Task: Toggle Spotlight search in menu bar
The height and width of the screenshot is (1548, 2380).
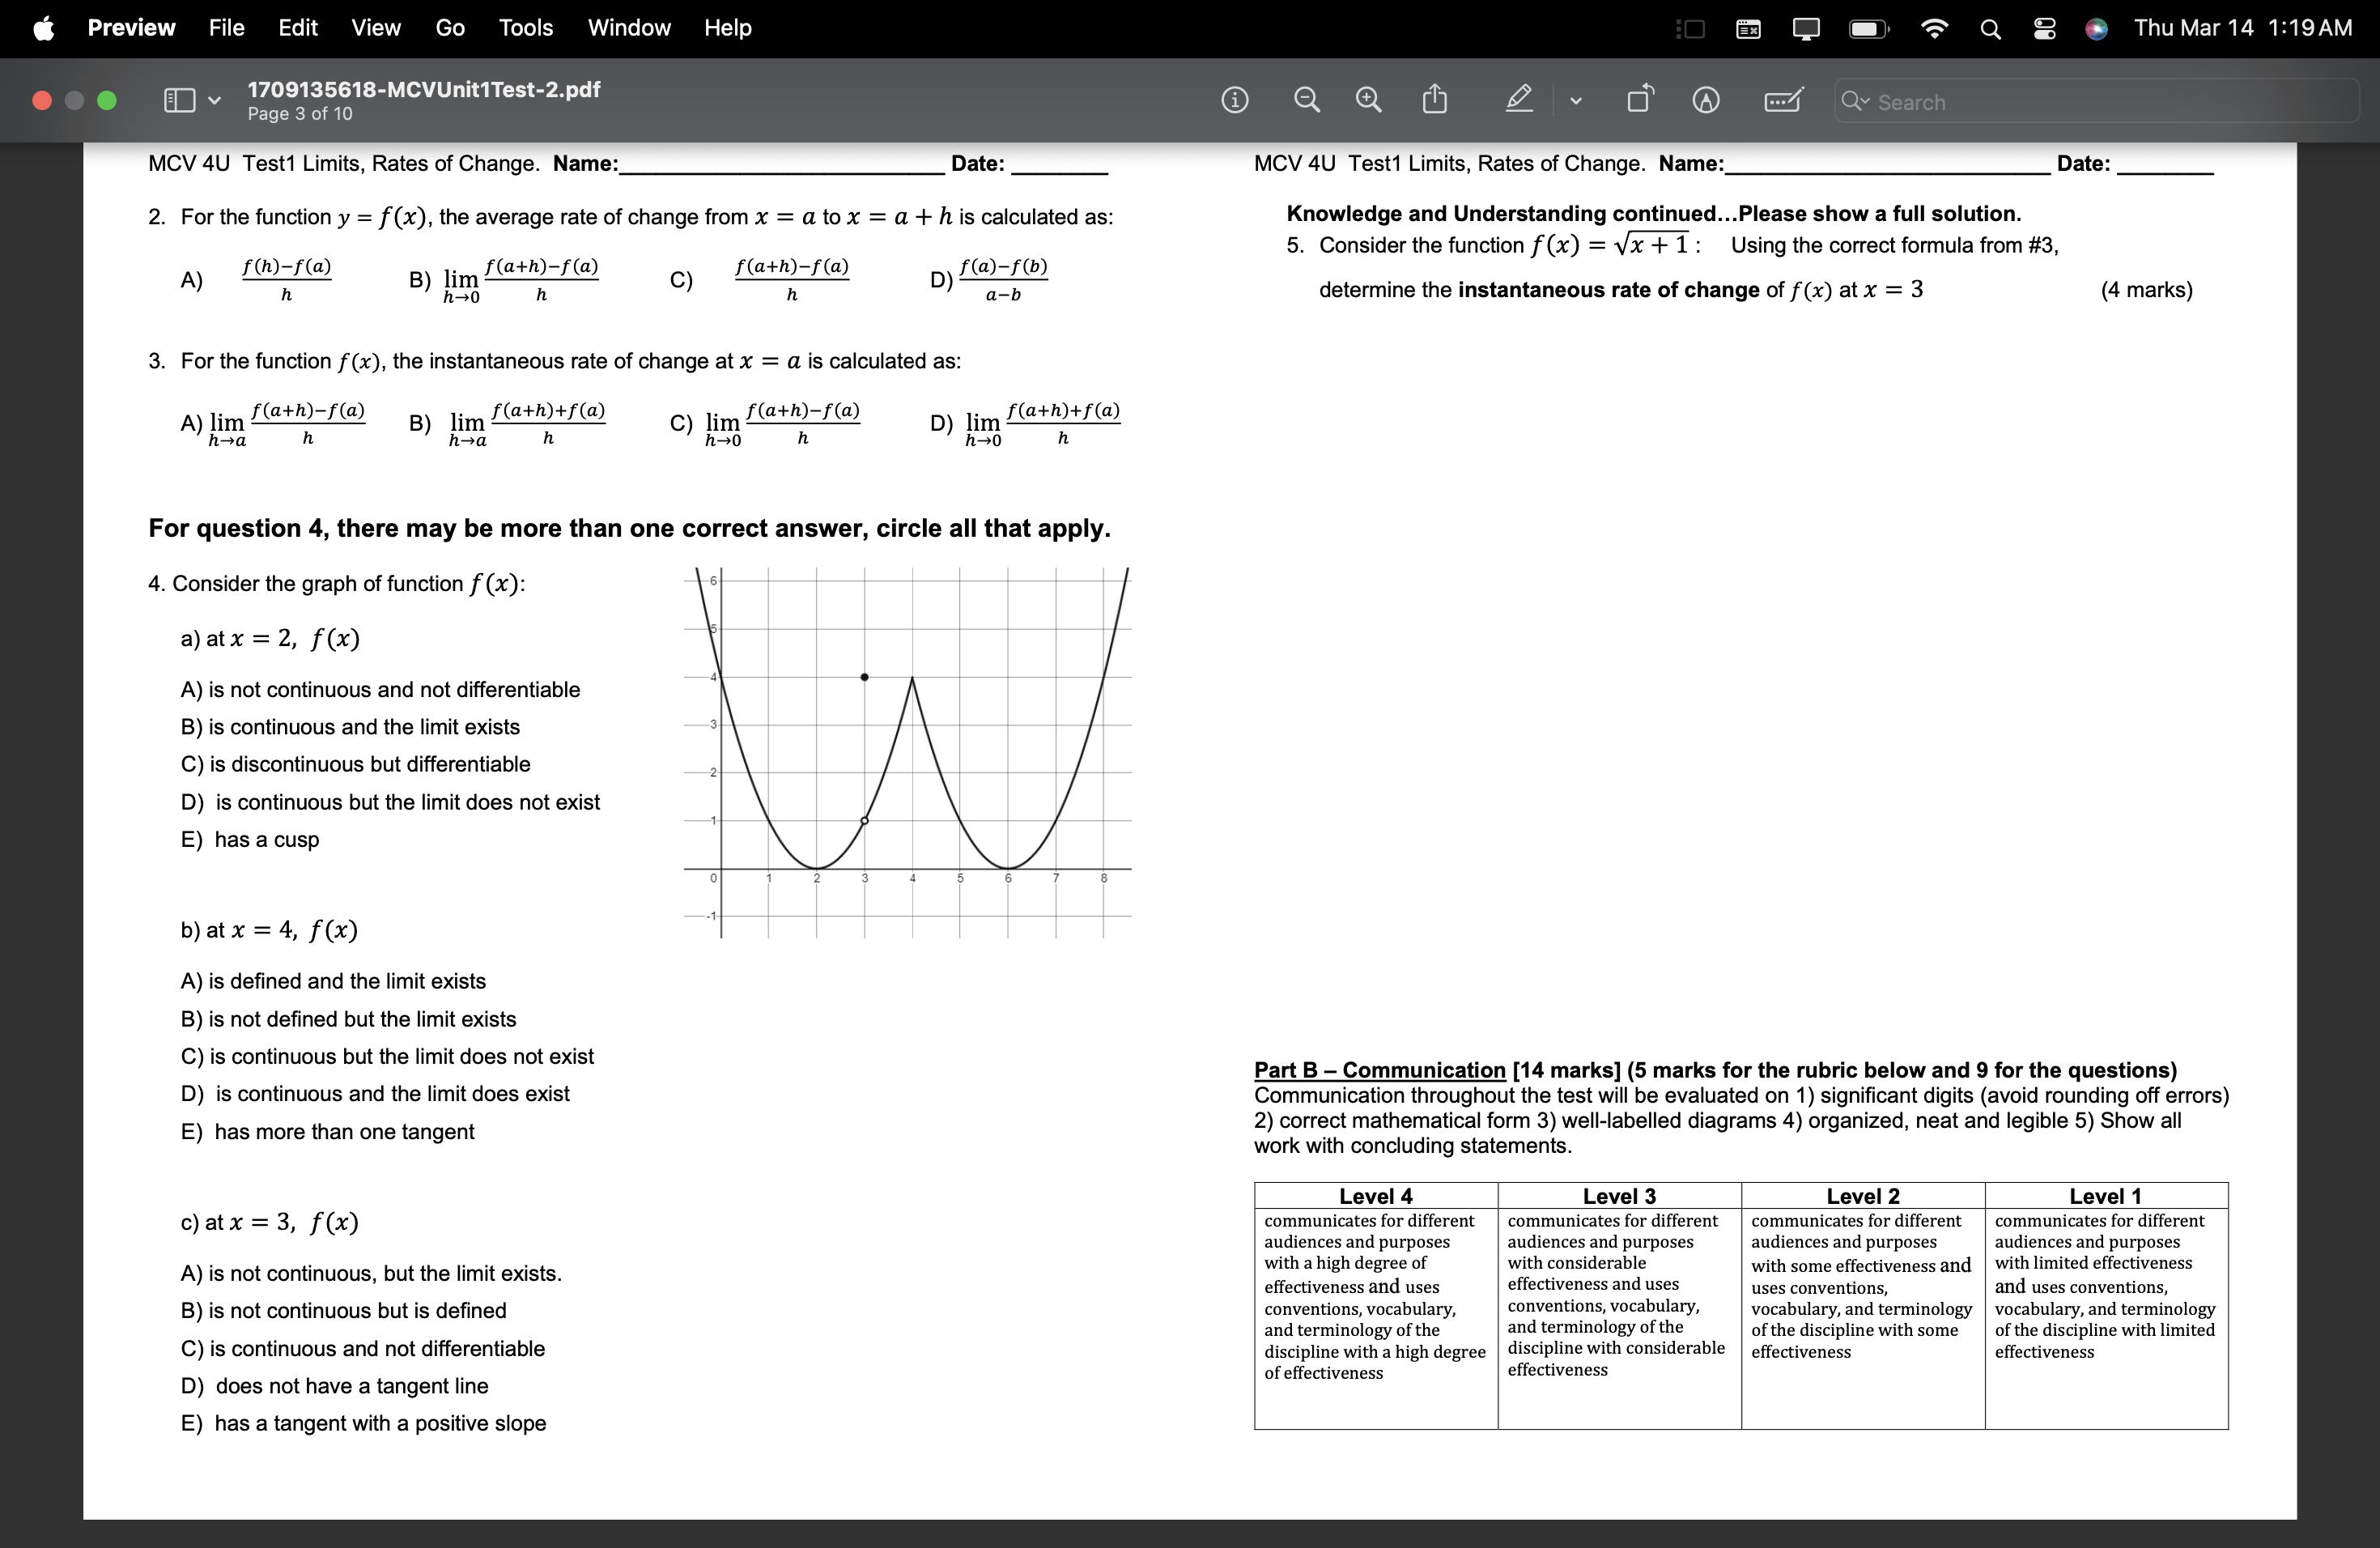Action: click(x=1989, y=28)
